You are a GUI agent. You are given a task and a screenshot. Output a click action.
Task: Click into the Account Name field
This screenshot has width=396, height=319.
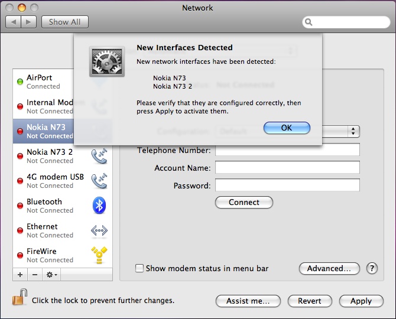(x=287, y=167)
